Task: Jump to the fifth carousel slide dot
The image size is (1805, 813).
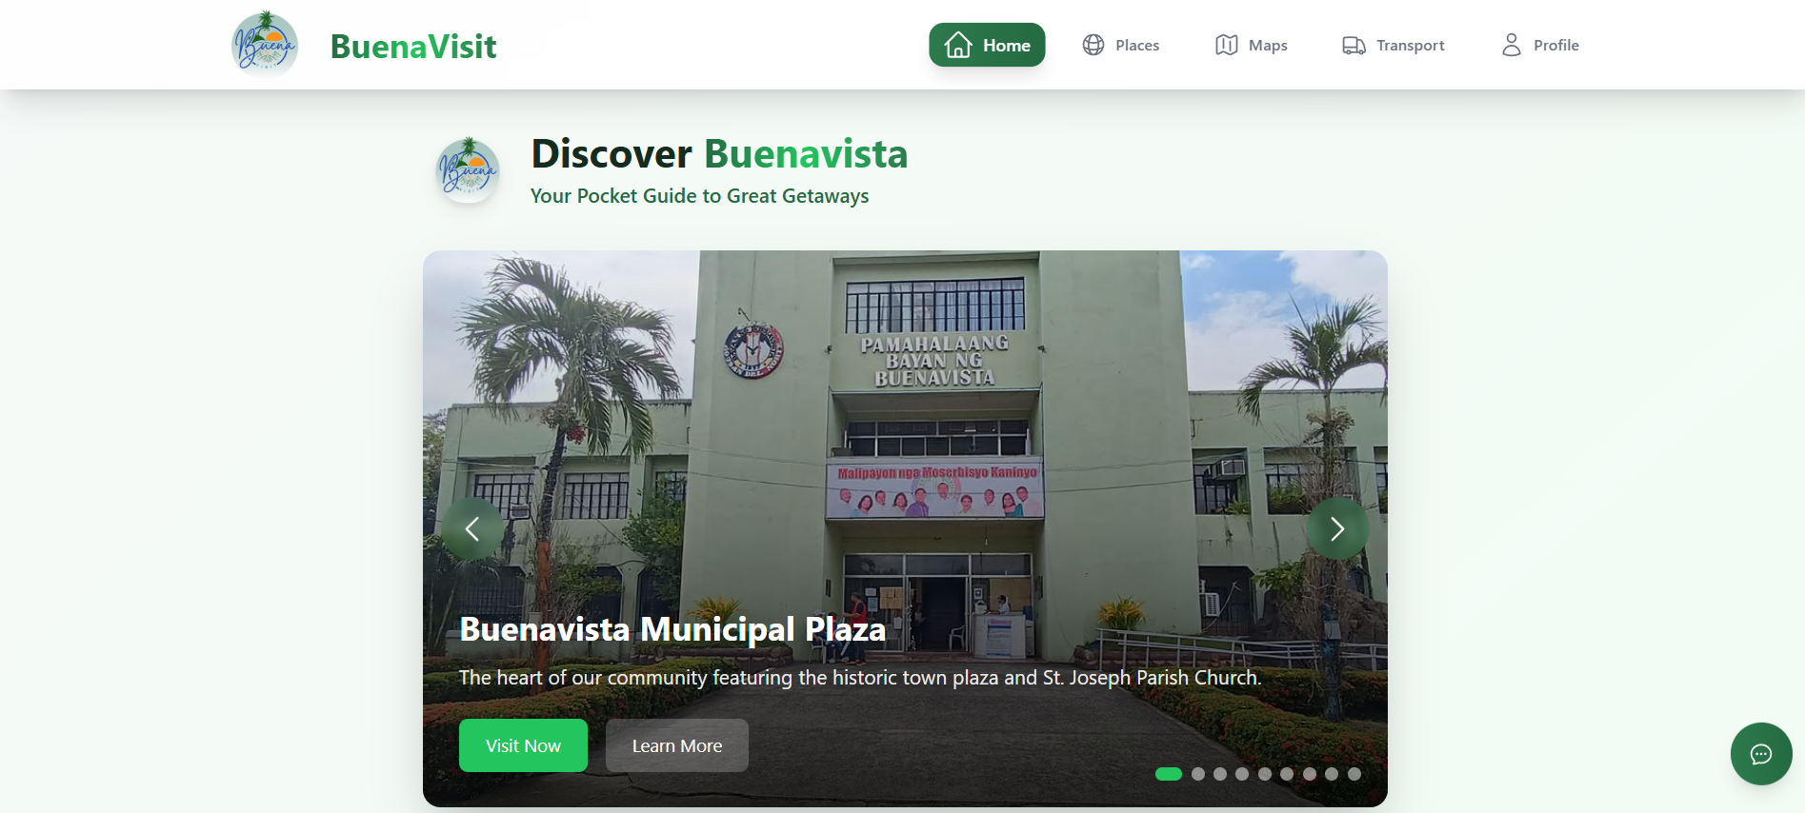Action: (x=1265, y=774)
